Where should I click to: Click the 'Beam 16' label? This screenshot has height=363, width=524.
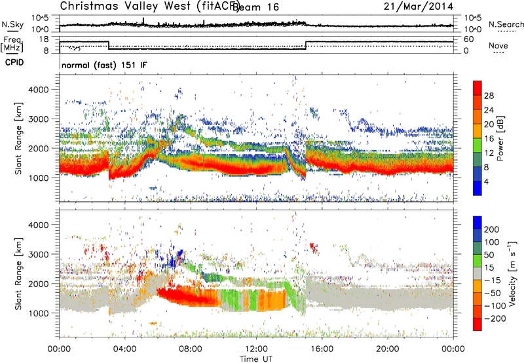coord(255,7)
